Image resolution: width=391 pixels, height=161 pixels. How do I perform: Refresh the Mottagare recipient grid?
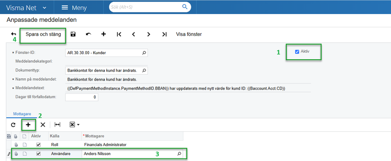13,124
